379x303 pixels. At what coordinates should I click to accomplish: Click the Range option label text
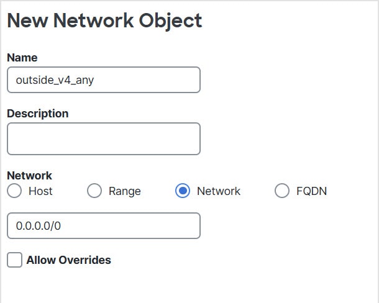coord(125,191)
